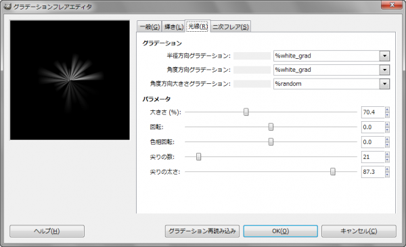Increase 大きさ value with up spinner
406x247 pixels.
click(387, 110)
